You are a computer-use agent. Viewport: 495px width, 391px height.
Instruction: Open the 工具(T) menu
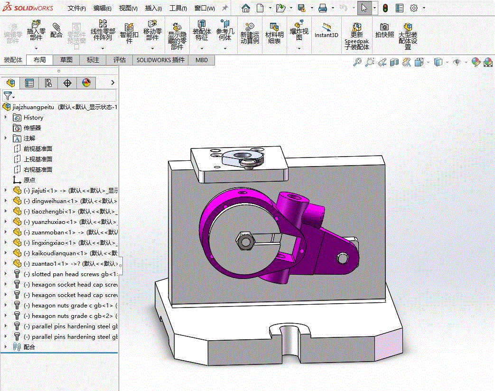point(178,9)
